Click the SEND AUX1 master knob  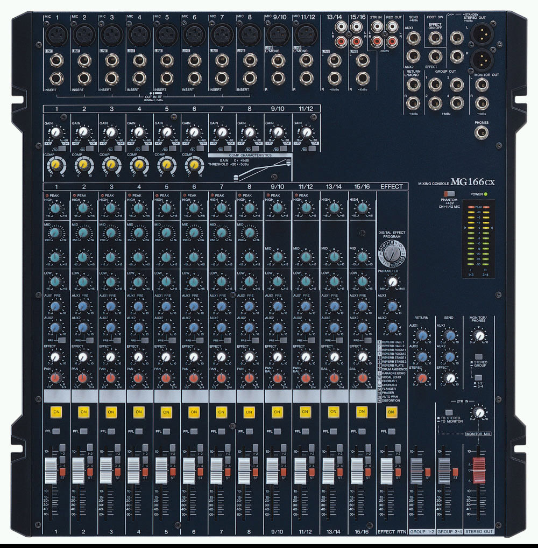coord(450,335)
